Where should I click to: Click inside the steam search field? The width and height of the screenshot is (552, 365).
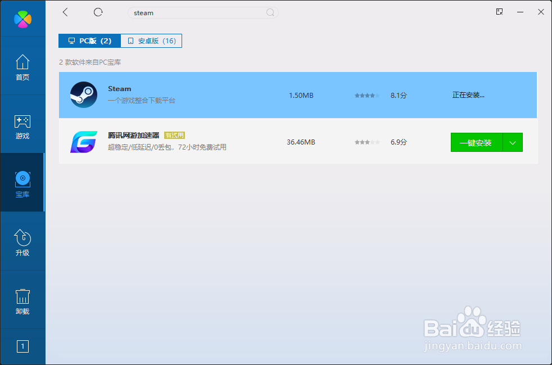click(203, 13)
